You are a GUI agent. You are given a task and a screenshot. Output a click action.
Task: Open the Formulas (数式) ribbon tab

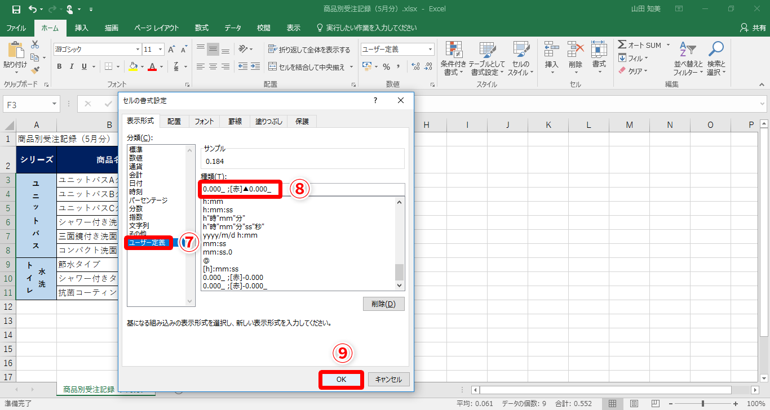202,28
